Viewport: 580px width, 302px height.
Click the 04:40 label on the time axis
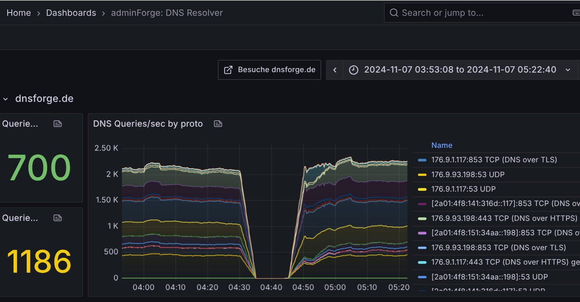(x=272, y=287)
